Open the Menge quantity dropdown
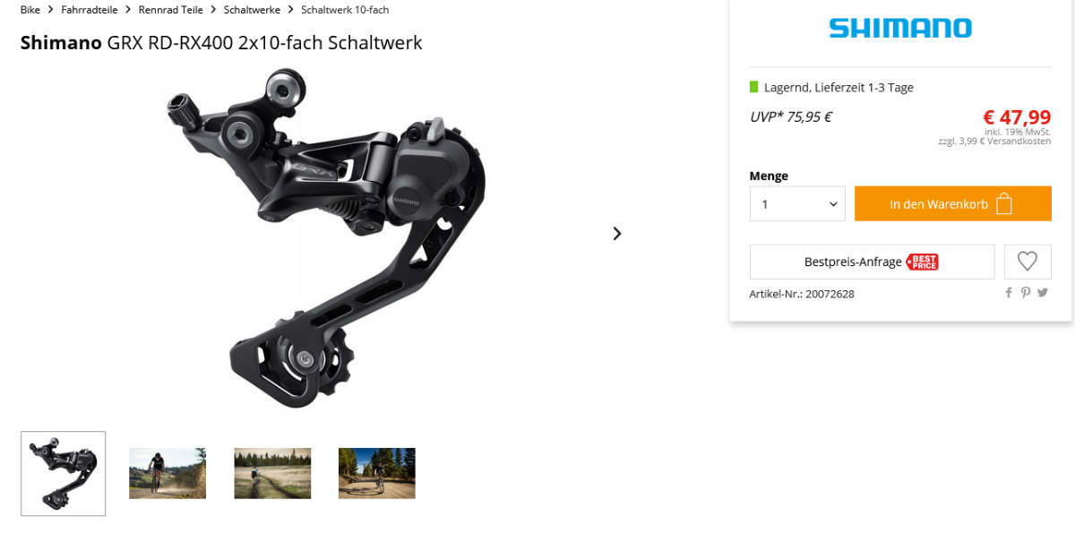Image resolution: width=1075 pixels, height=543 pixels. coord(797,204)
